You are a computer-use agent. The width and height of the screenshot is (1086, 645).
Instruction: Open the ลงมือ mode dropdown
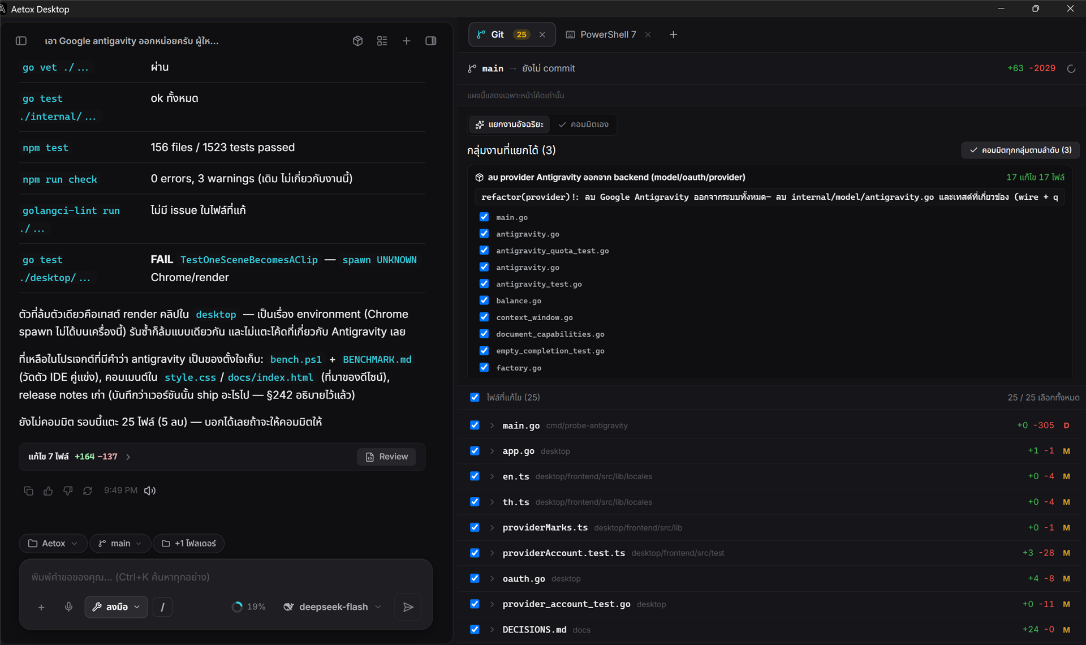(x=117, y=607)
